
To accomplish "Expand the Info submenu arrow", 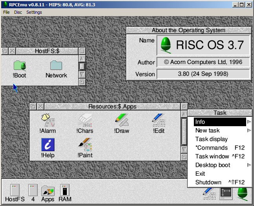I will coord(249,122).
